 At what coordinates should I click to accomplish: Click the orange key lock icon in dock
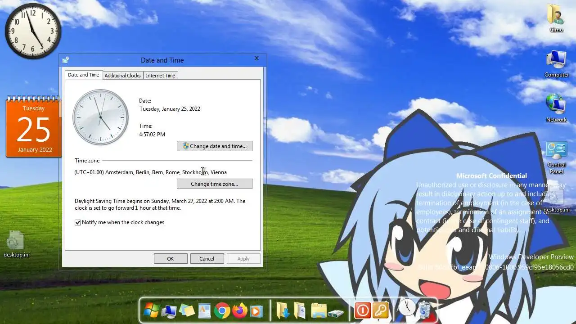tap(380, 310)
